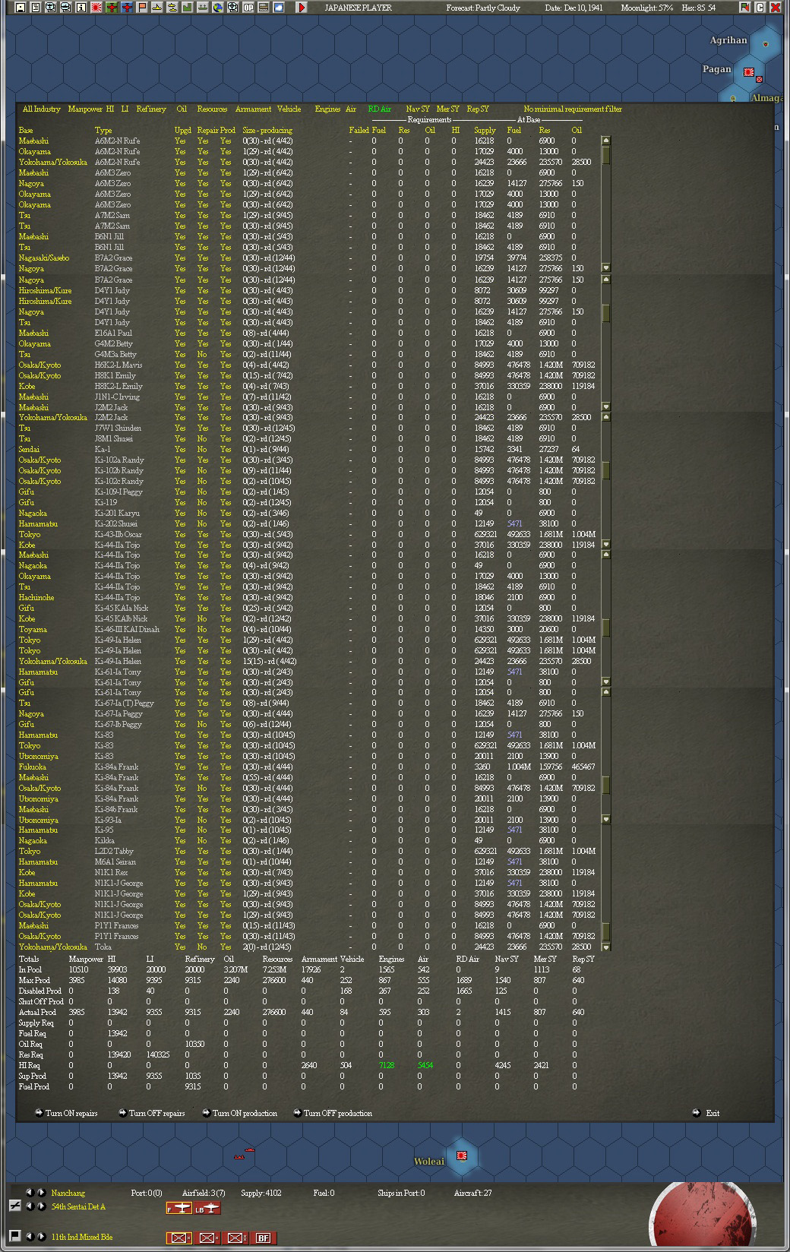Viewport: 790px width, 1252px height.
Task: Toggle Prod 'Yes' for Ki-119 at Gifu
Action: [226, 502]
